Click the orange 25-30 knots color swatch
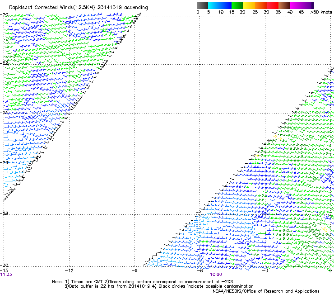The height and width of the screenshot is (294, 334). (261, 5)
